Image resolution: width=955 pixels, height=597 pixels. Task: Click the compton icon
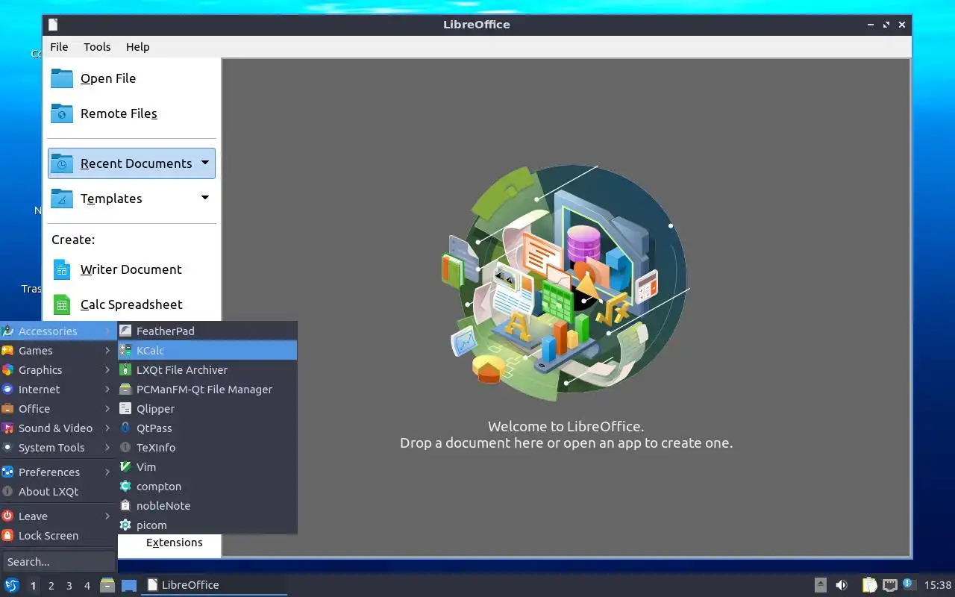pyautogui.click(x=125, y=486)
